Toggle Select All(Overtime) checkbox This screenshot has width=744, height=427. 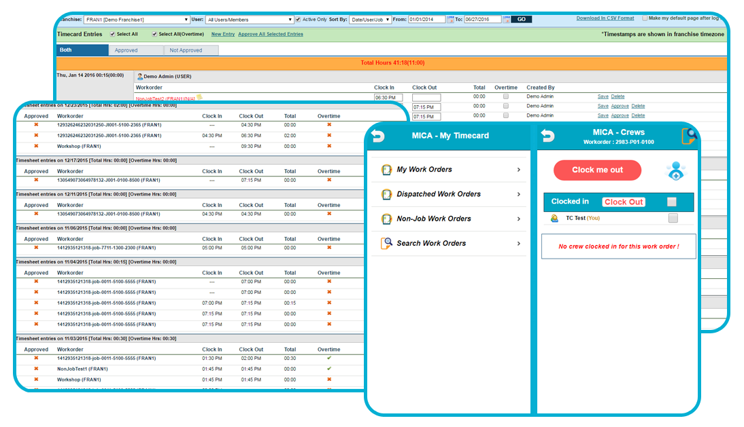pos(154,34)
